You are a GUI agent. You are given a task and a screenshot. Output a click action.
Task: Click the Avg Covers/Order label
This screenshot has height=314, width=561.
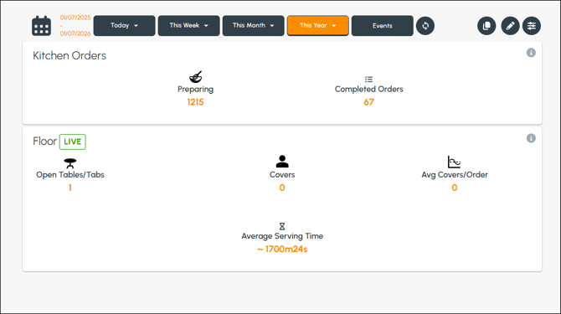(455, 175)
